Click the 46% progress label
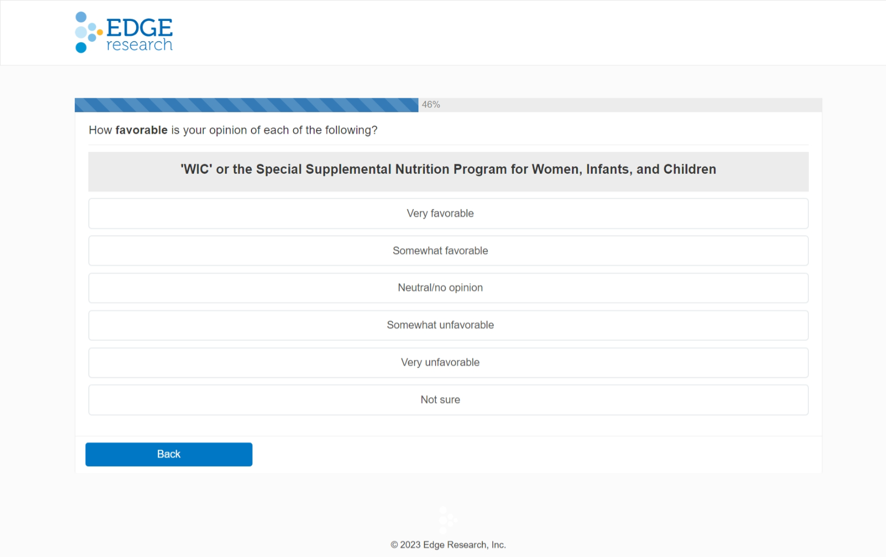Viewport: 886px width, 557px height. 431,105
